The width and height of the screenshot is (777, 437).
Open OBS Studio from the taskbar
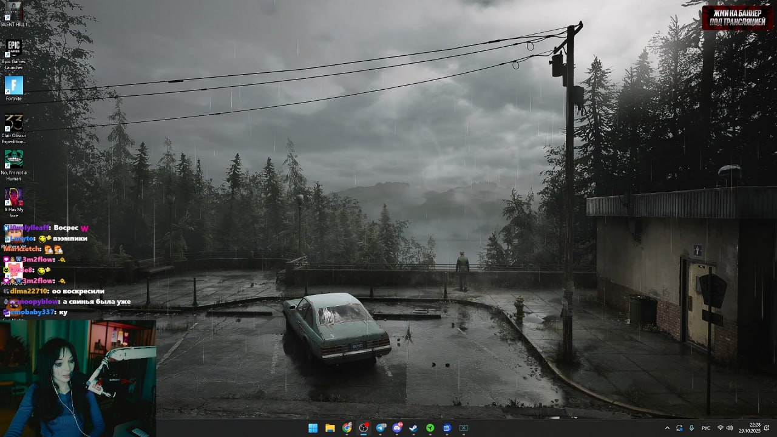(364, 428)
